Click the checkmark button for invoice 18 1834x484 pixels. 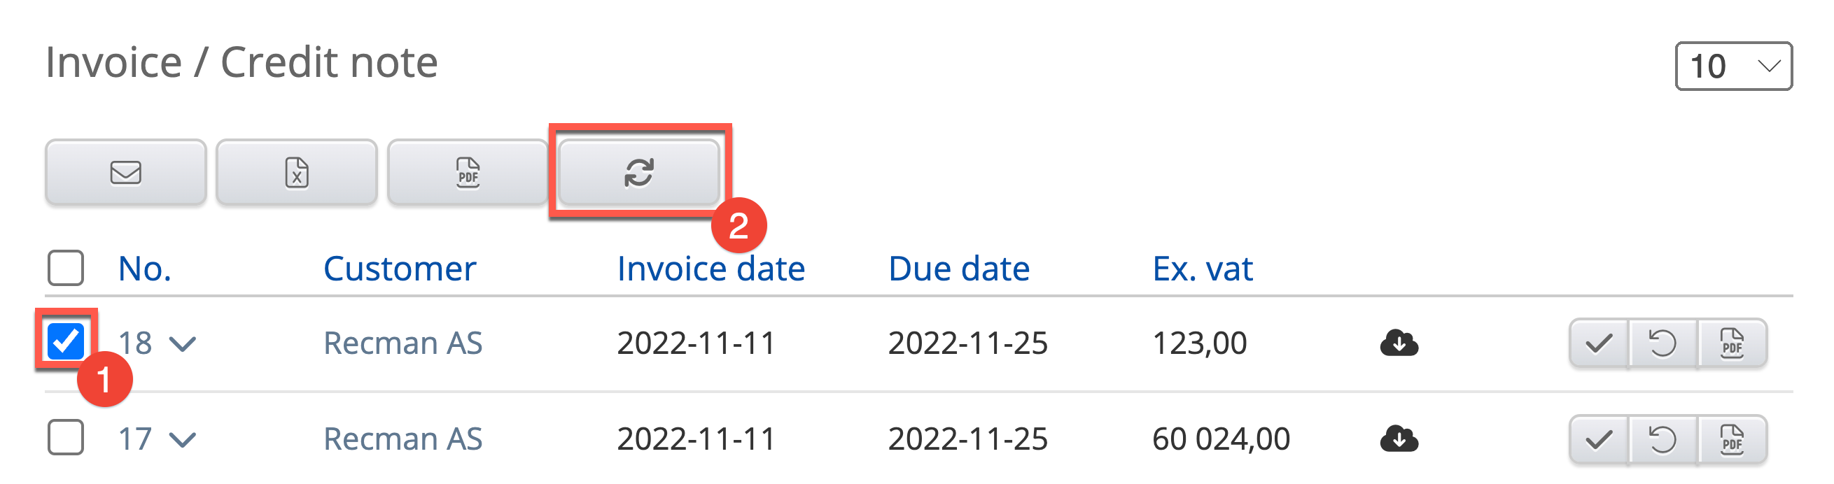[x=1599, y=344]
